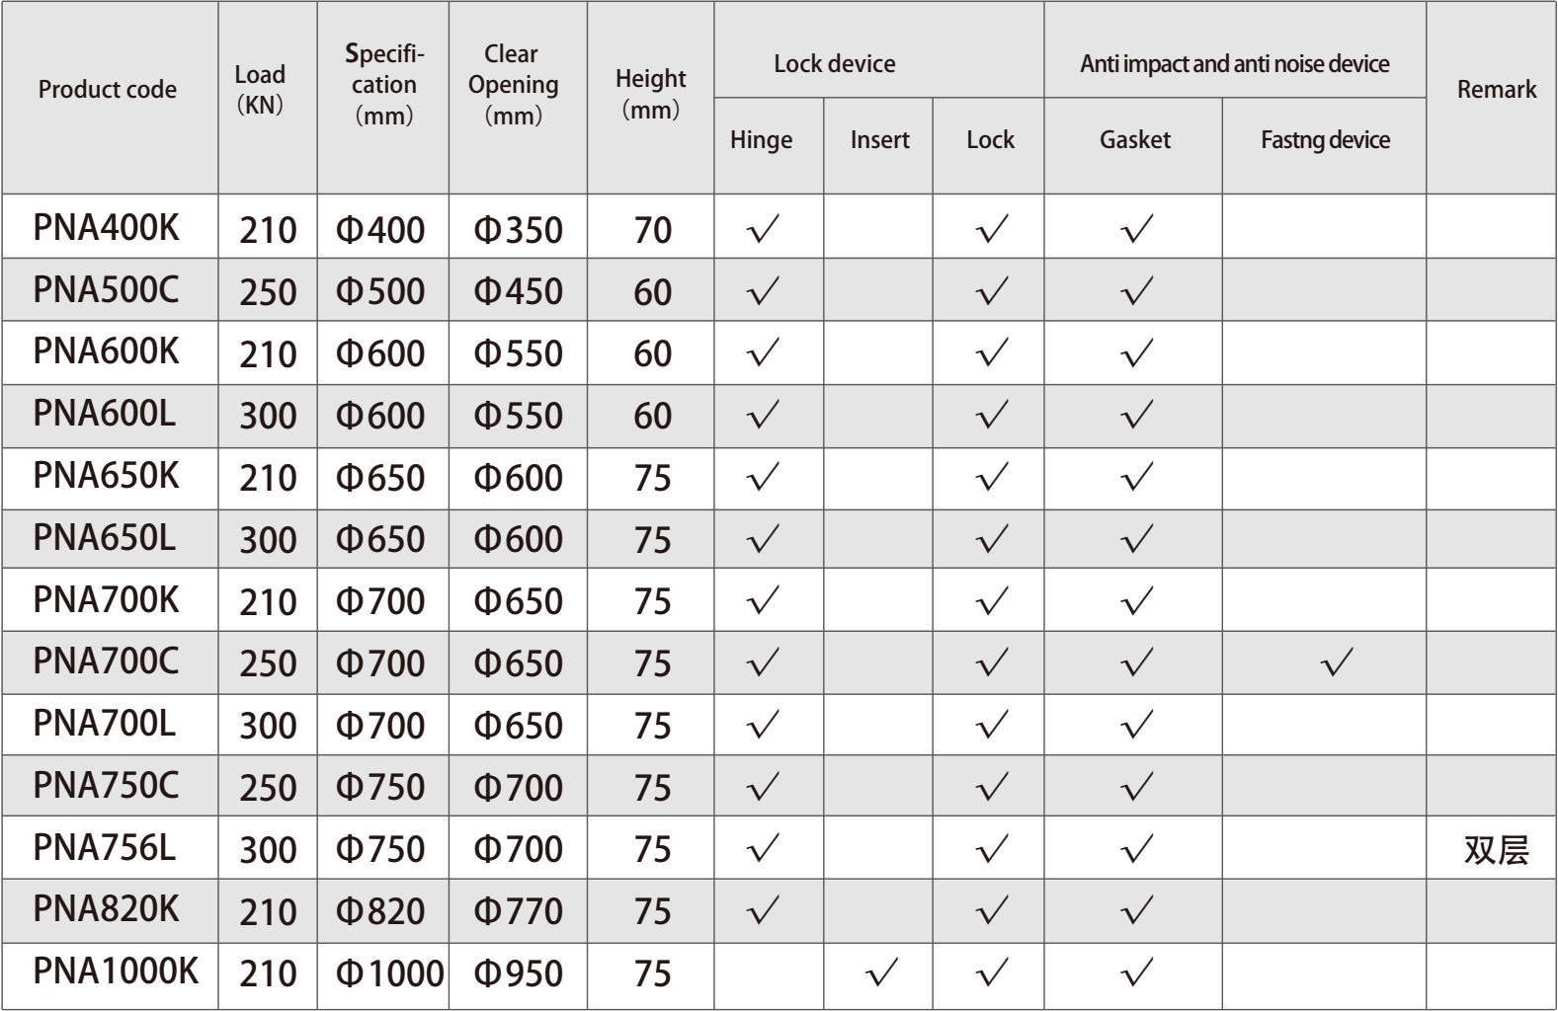Click the Φ1000 specification cell
The width and height of the screenshot is (1558, 1011).
click(390, 973)
